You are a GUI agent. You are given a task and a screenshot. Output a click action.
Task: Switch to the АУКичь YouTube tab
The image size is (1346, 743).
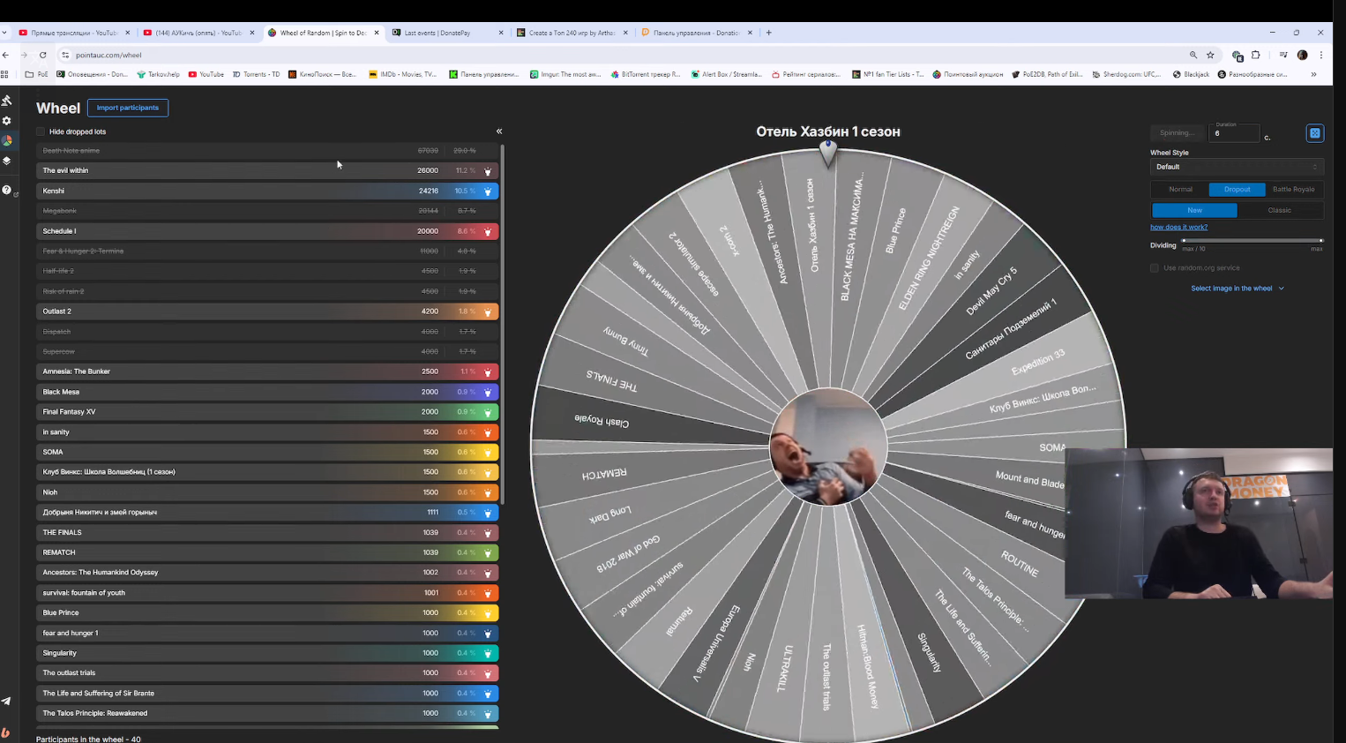(x=198, y=33)
